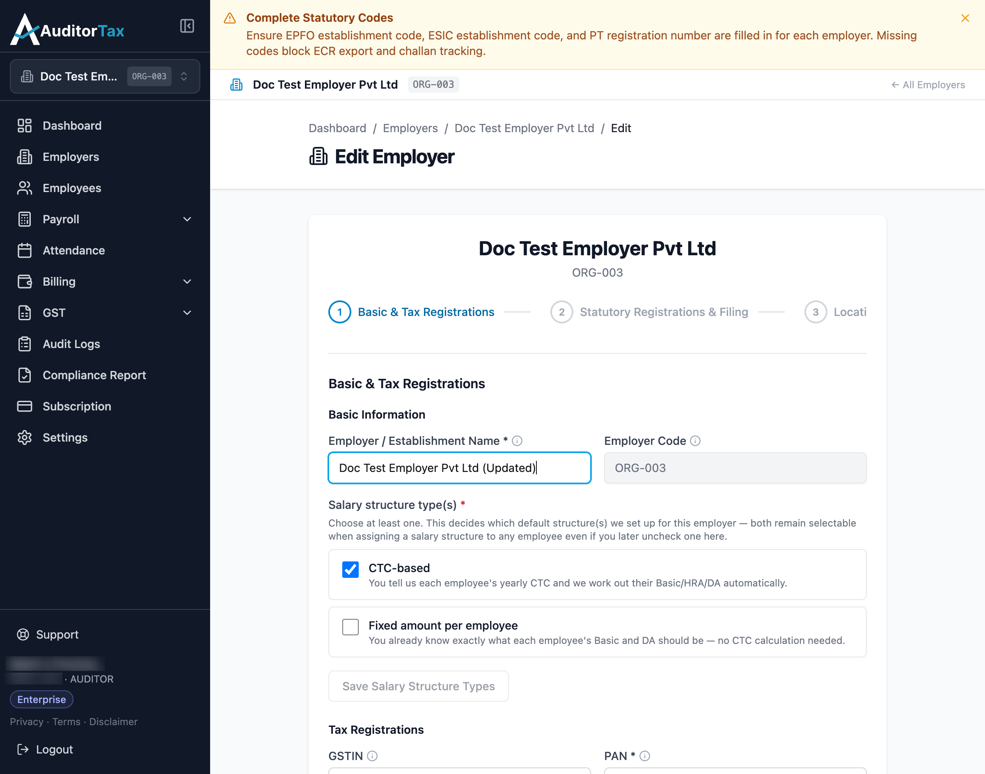Go back via All Employers link
Image resolution: width=985 pixels, height=774 pixels.
pyautogui.click(x=928, y=85)
